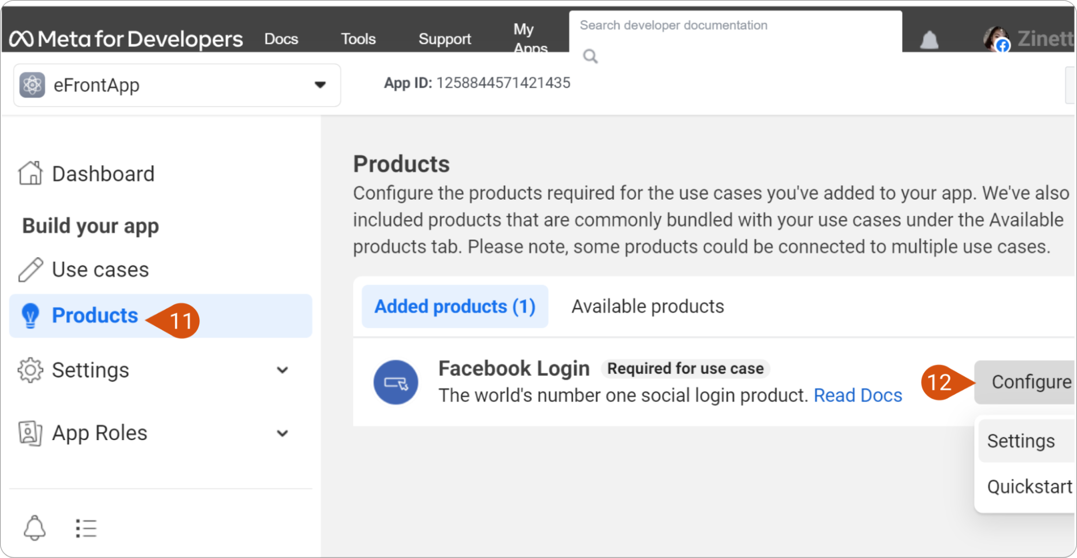Switch to Added products (1) tab

455,307
